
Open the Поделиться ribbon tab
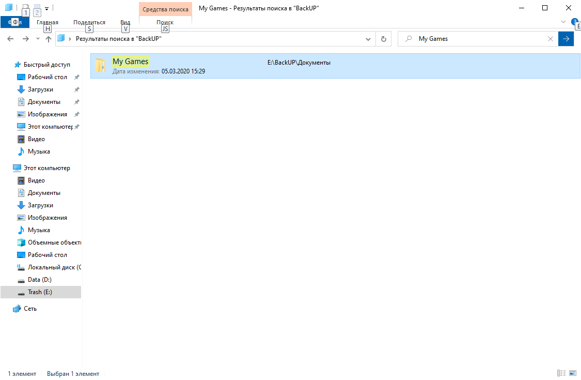[89, 22]
